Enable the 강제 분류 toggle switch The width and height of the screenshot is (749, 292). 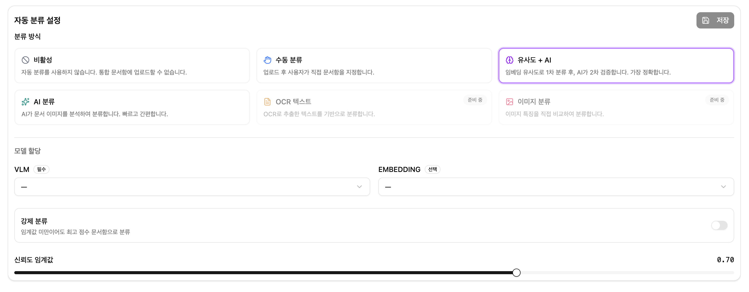point(719,225)
